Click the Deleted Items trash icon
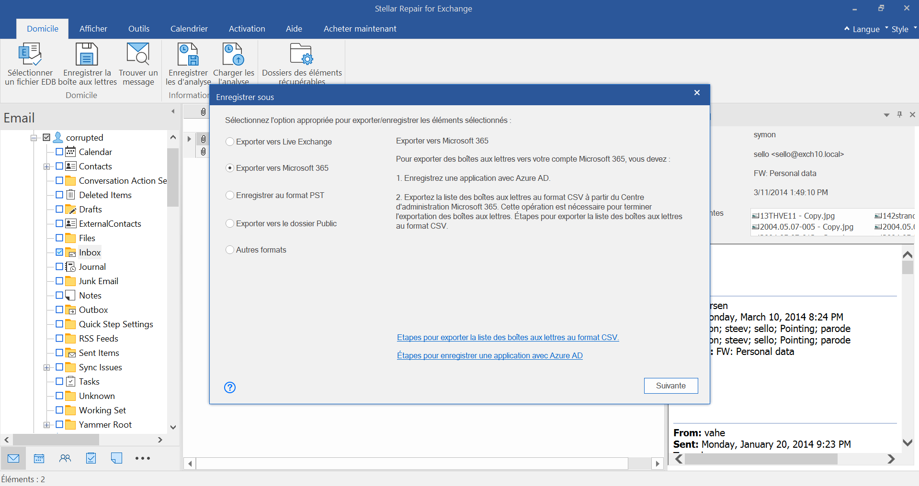The width and height of the screenshot is (919, 486). (x=70, y=195)
